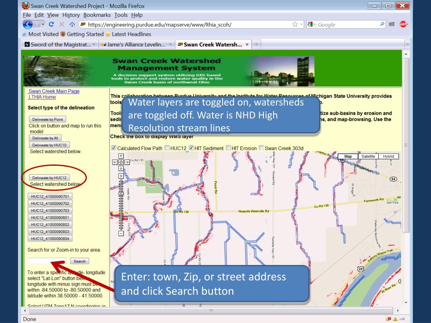Open the Most Visited bookmarks folder
This screenshot has height=323, width=431.
click(x=41, y=34)
